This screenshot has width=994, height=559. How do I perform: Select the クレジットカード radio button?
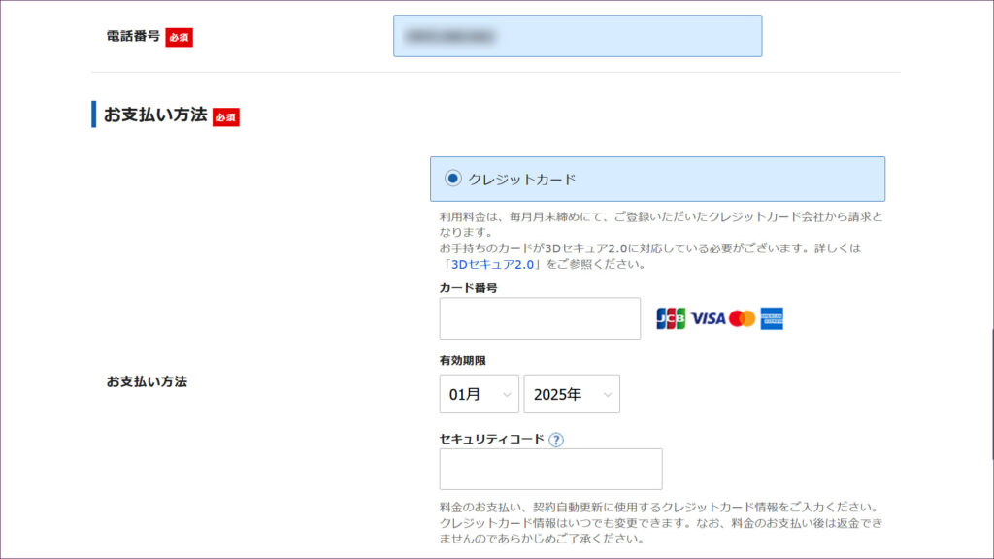[452, 179]
